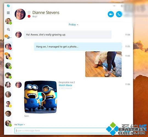Start a video call with Dianne Stevens
148x137 pixels.
click(x=111, y=14)
